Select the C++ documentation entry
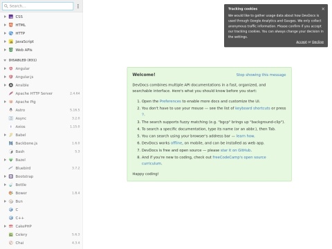Viewport: 332px width, 249px height. (x=41, y=218)
